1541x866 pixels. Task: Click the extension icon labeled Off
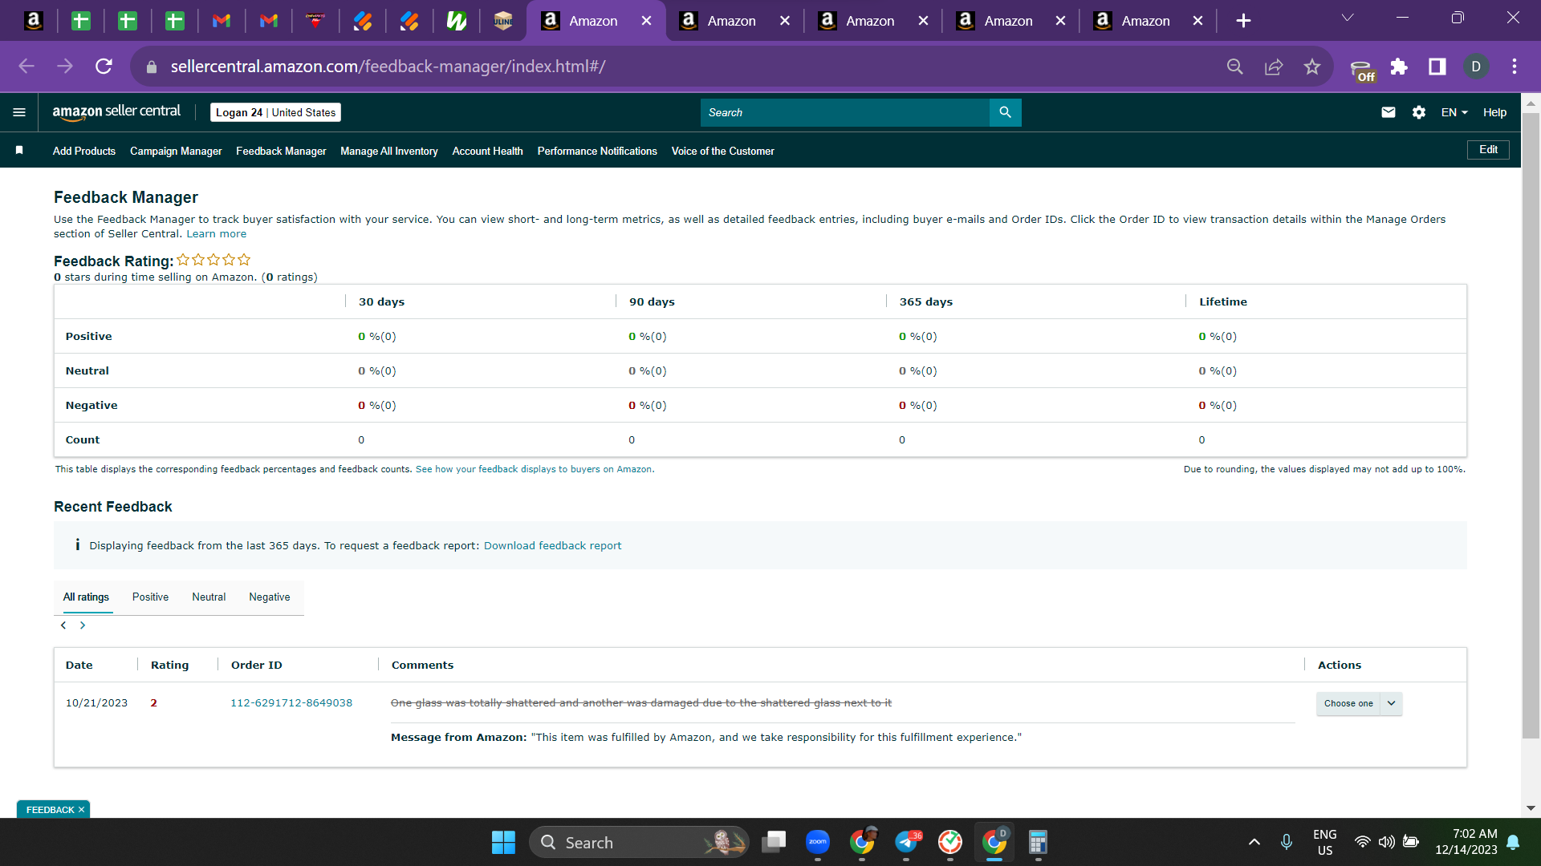[1362, 70]
